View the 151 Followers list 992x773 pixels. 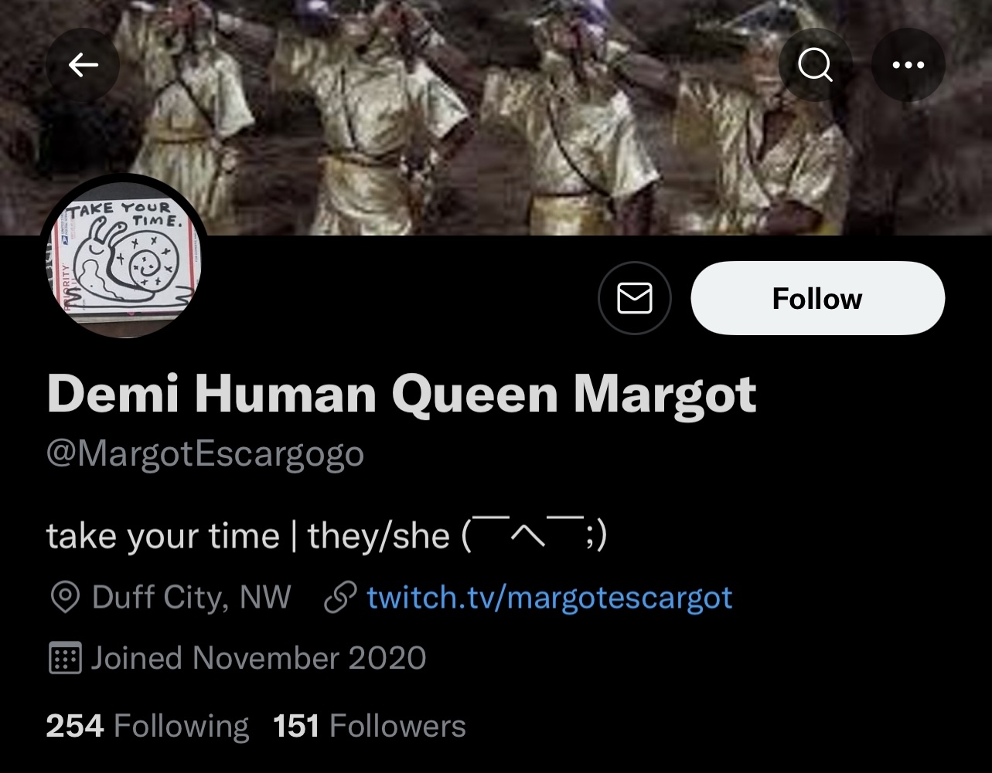(x=370, y=726)
